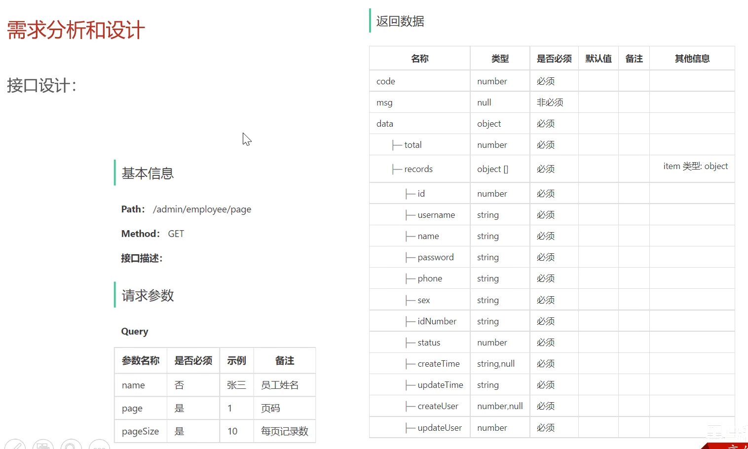
Task: Click the 非必须 cell in msg row
Action: tap(554, 103)
